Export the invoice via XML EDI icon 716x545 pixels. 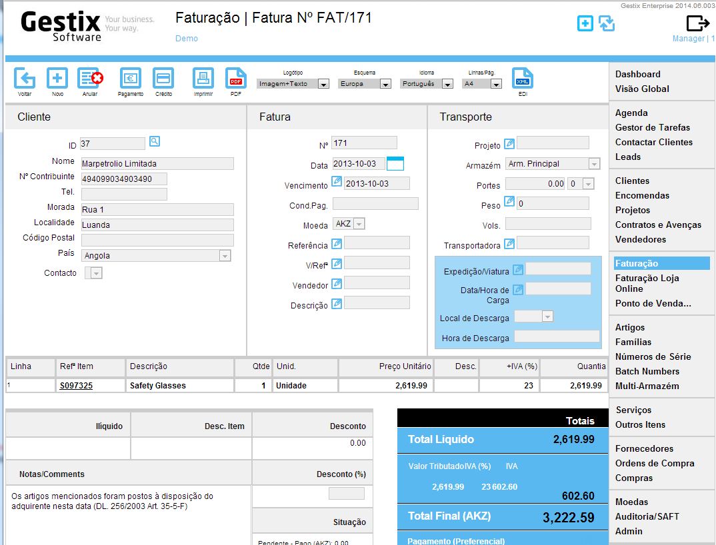click(523, 79)
